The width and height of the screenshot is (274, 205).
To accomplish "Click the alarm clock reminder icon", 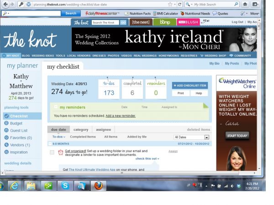I will (x=60, y=152).
